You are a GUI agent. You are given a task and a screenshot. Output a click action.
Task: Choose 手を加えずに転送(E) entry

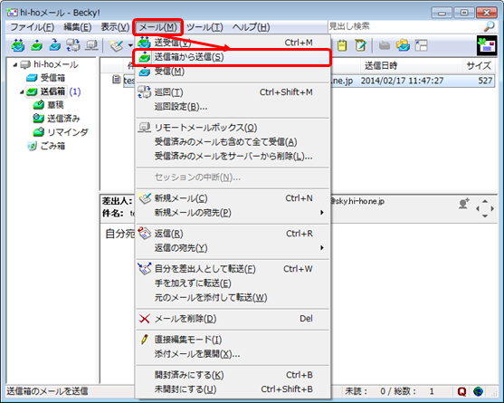pyautogui.click(x=233, y=283)
